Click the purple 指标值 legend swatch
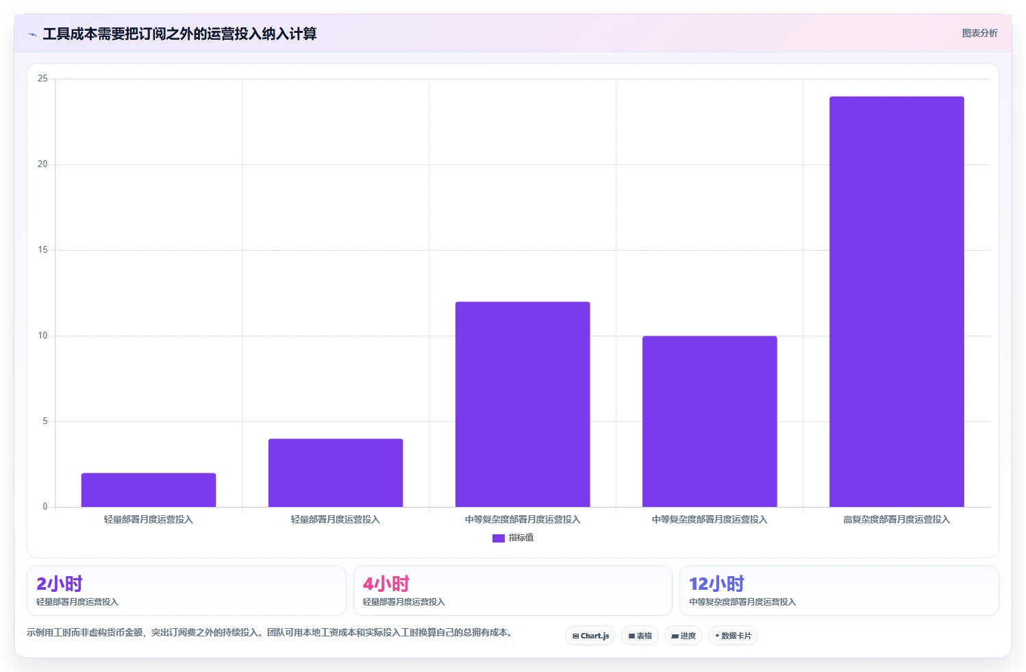The height and width of the screenshot is (672, 1026). pyautogui.click(x=499, y=538)
